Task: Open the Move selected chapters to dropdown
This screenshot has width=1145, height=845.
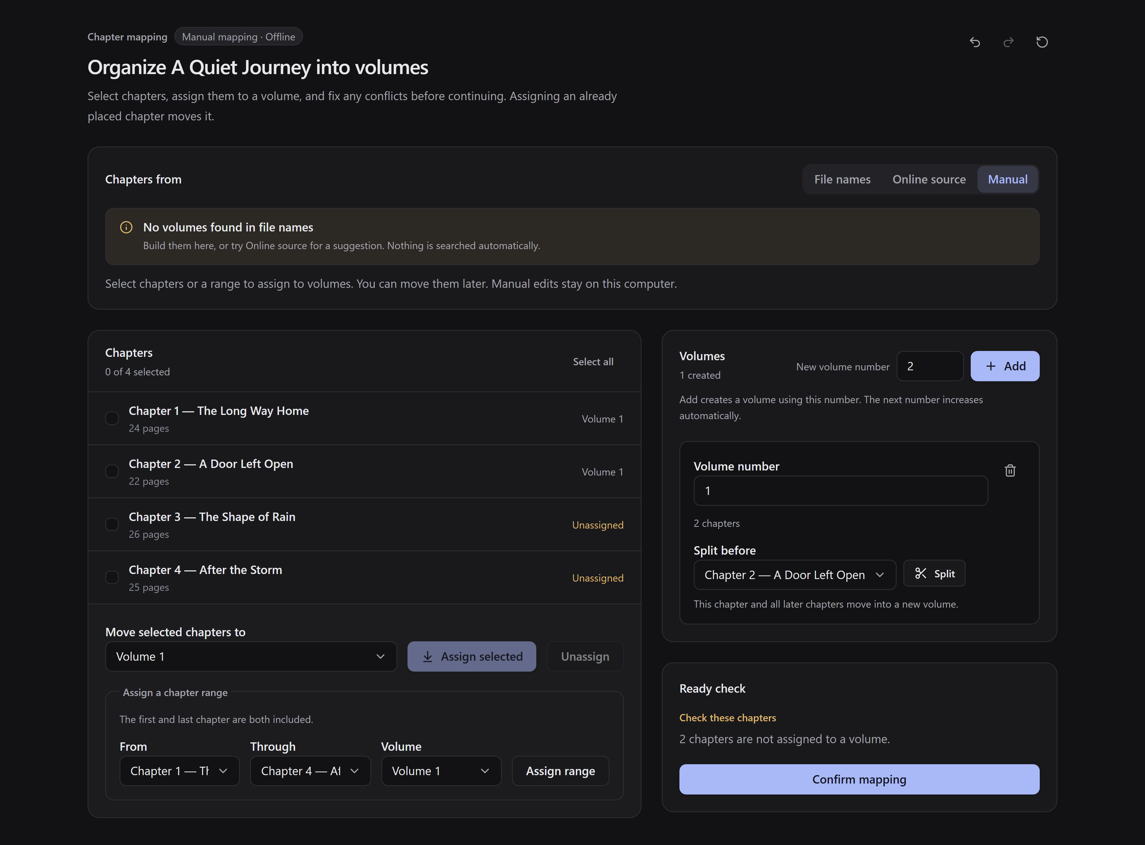Action: [251, 656]
